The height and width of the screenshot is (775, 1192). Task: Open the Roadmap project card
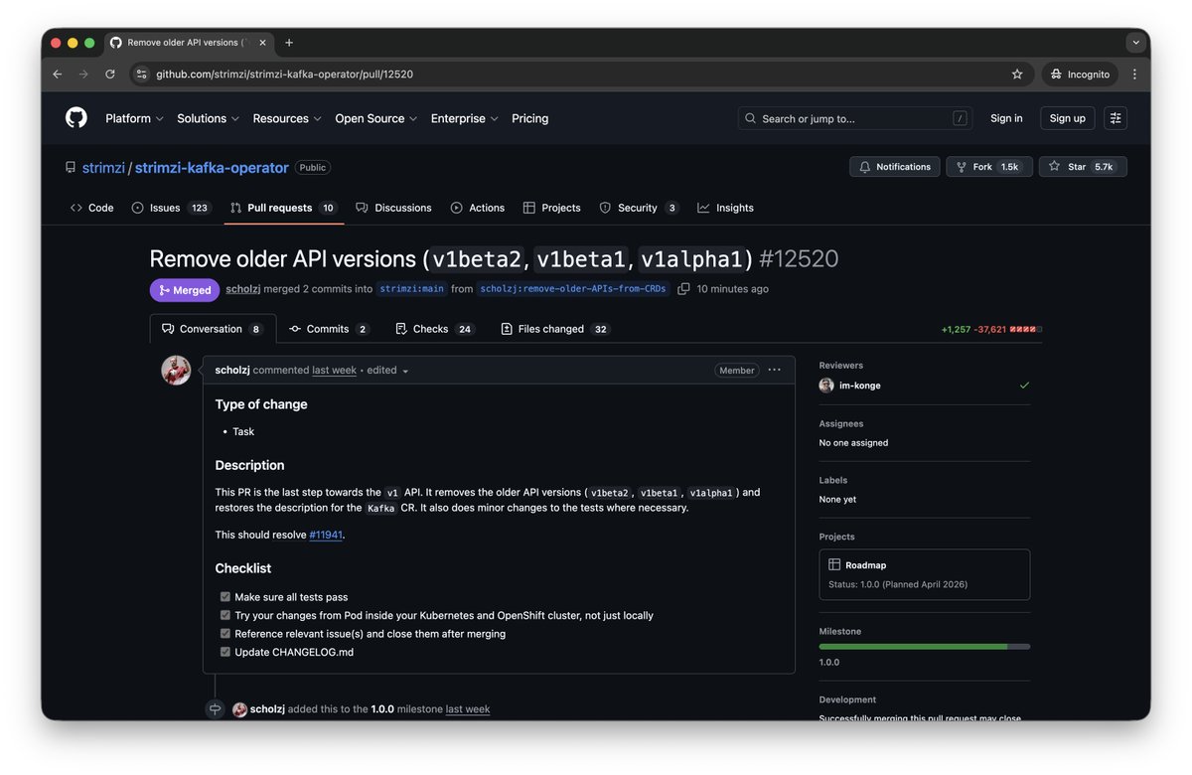[x=925, y=574]
